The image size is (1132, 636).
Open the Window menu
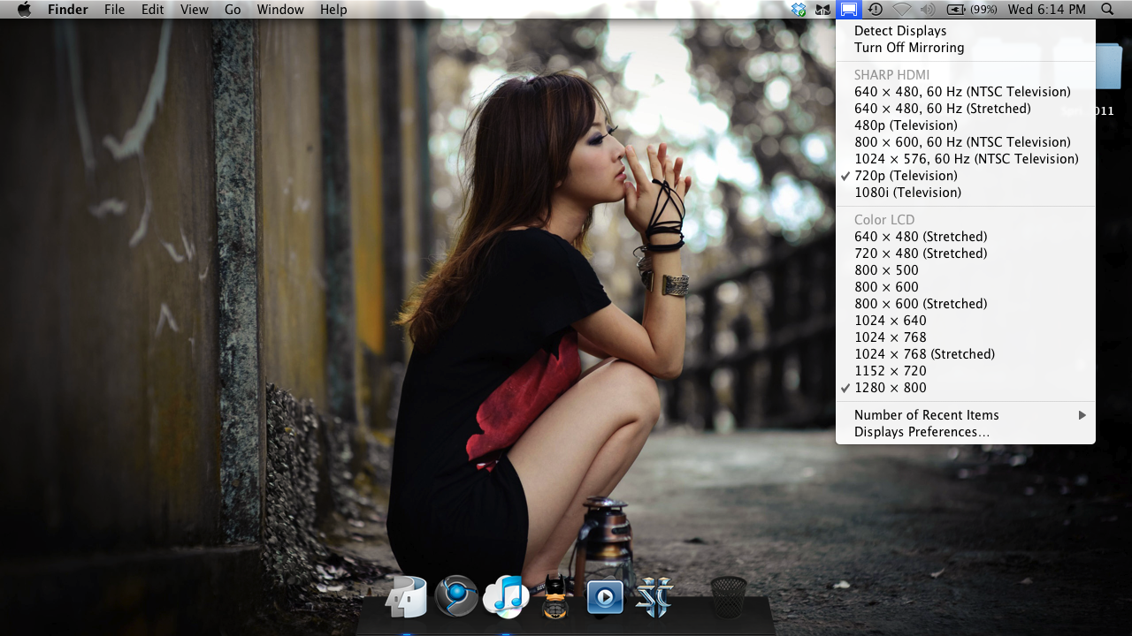[x=280, y=10]
